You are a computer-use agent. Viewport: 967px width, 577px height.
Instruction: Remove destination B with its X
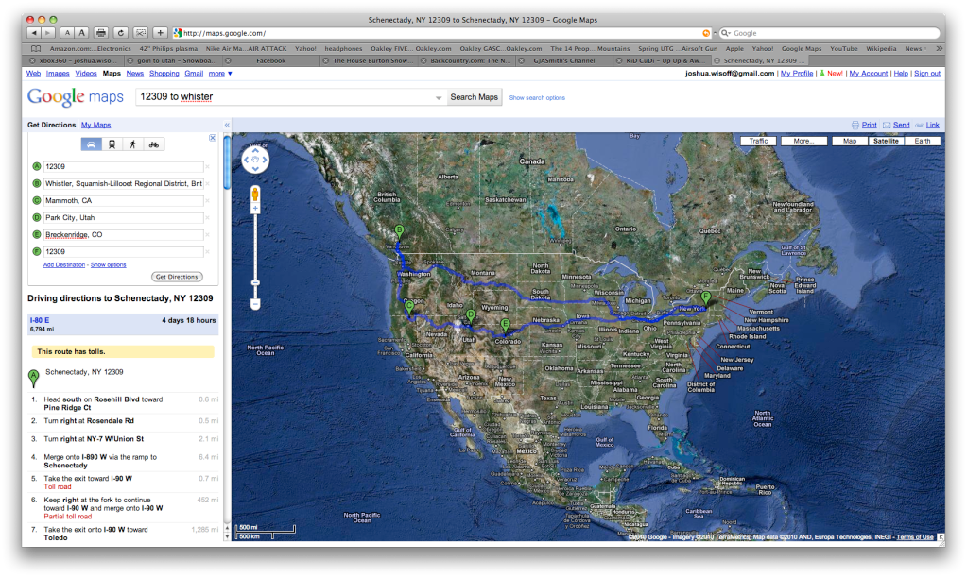208,183
